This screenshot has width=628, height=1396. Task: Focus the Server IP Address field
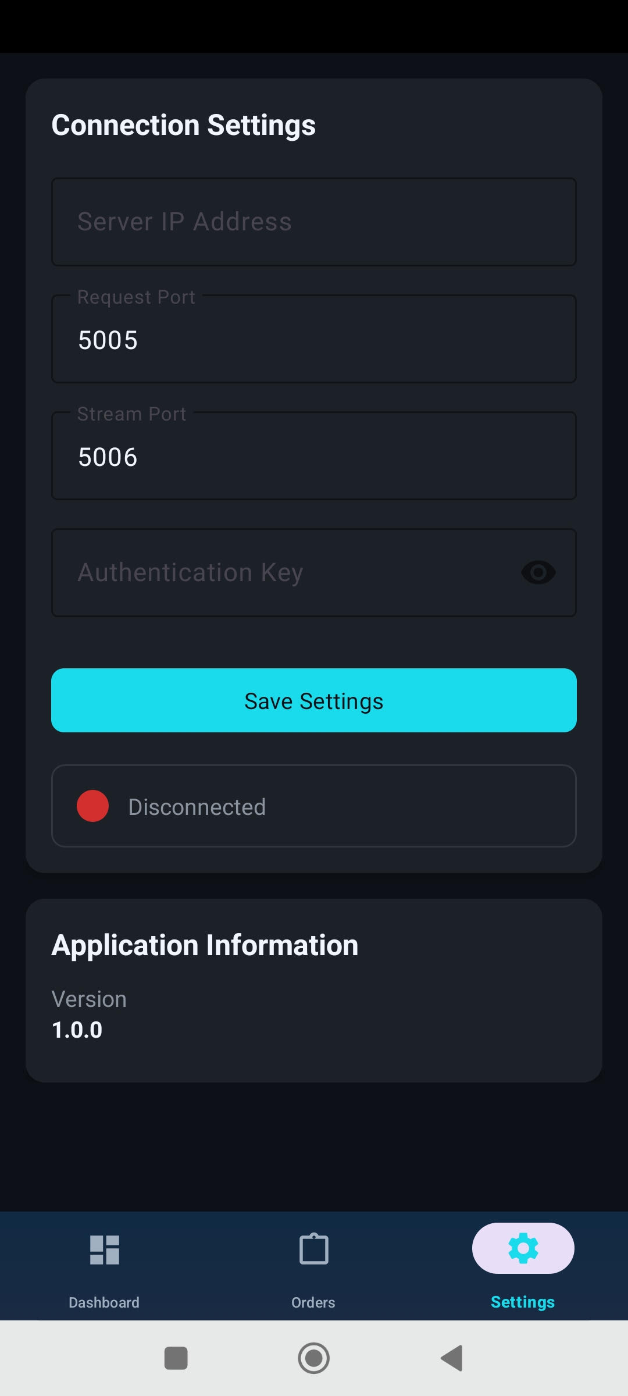point(314,222)
